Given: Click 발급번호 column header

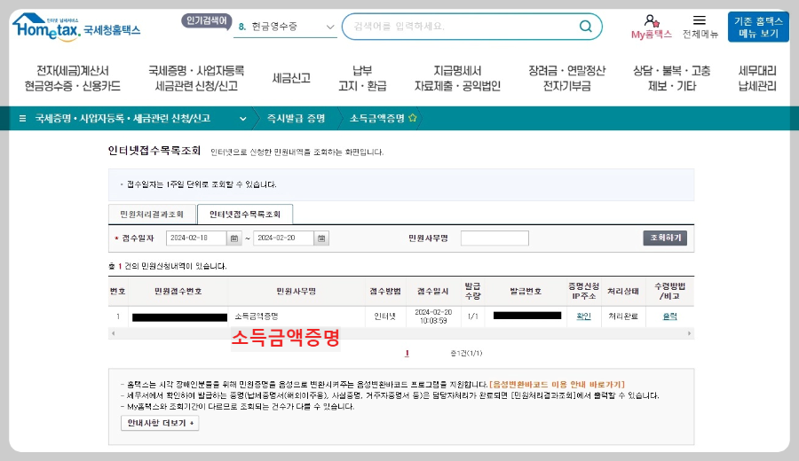Looking at the screenshot, I should 526,292.
